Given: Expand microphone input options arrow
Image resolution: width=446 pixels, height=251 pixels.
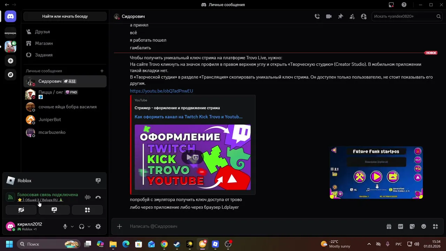Looking at the screenshot, I should point(72,227).
